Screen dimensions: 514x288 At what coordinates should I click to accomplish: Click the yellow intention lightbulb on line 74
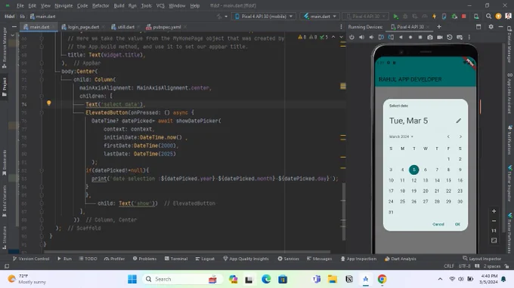point(49,103)
